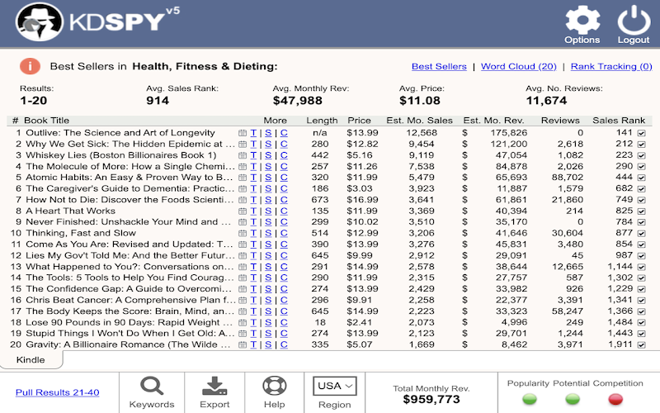Toggle checkbox for The Tools row
The image size is (660, 413).
coord(642,278)
